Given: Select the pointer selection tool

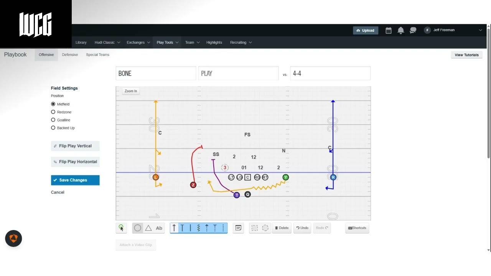Looking at the screenshot, I should tap(121, 228).
